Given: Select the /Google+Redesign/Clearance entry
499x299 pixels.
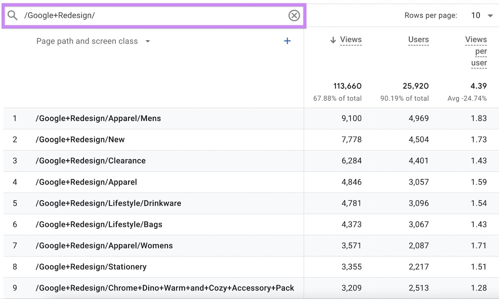Looking at the screenshot, I should 90,161.
